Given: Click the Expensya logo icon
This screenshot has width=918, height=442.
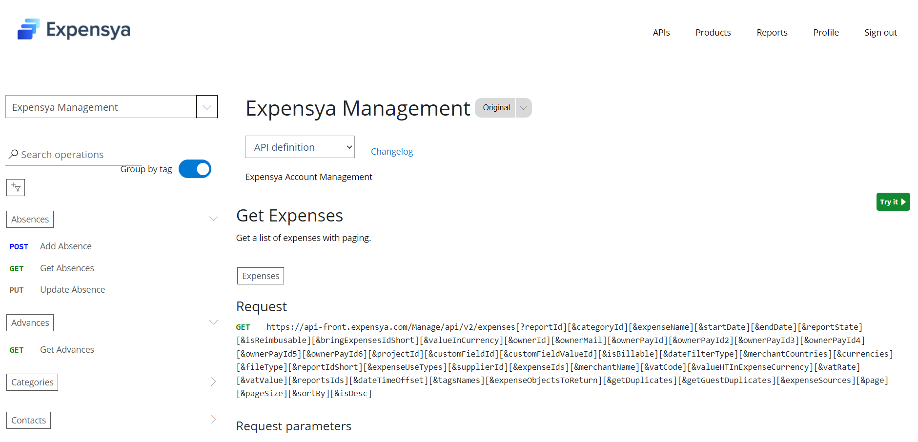Looking at the screenshot, I should 28,29.
